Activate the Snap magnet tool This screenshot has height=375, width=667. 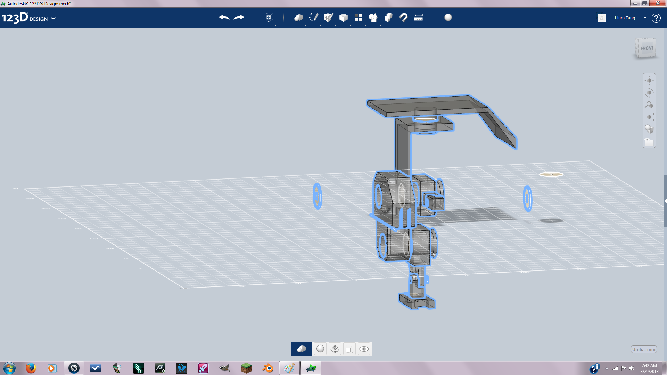pyautogui.click(x=403, y=17)
